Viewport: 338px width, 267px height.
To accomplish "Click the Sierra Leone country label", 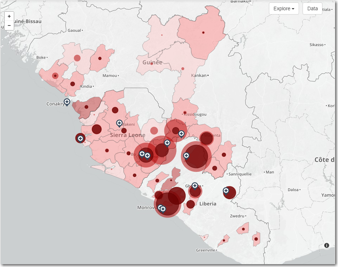I will [x=128, y=135].
